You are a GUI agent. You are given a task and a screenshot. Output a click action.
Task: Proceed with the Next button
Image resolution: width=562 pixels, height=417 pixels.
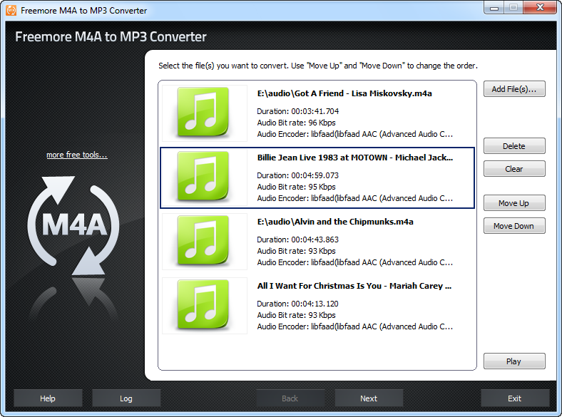(369, 398)
